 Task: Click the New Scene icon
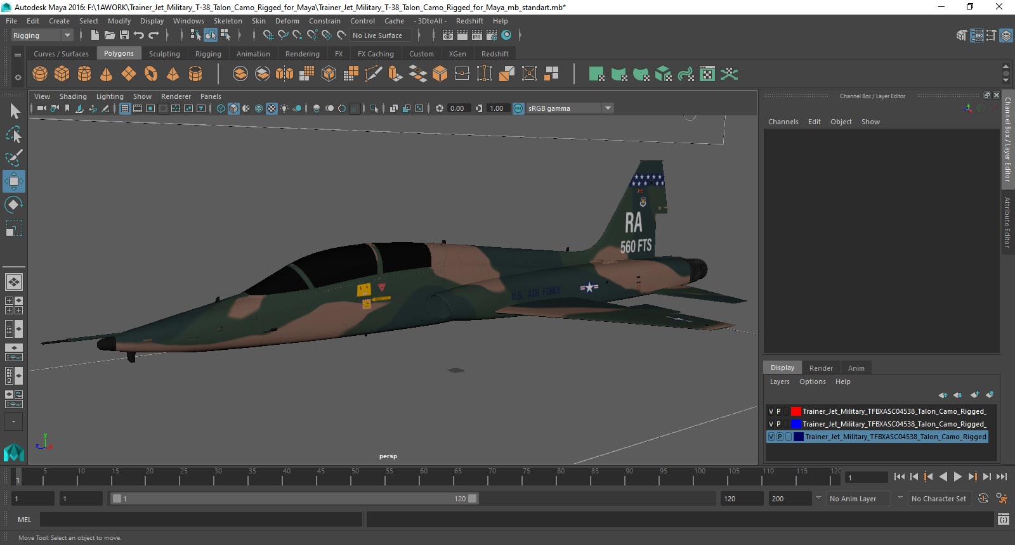pyautogui.click(x=95, y=35)
